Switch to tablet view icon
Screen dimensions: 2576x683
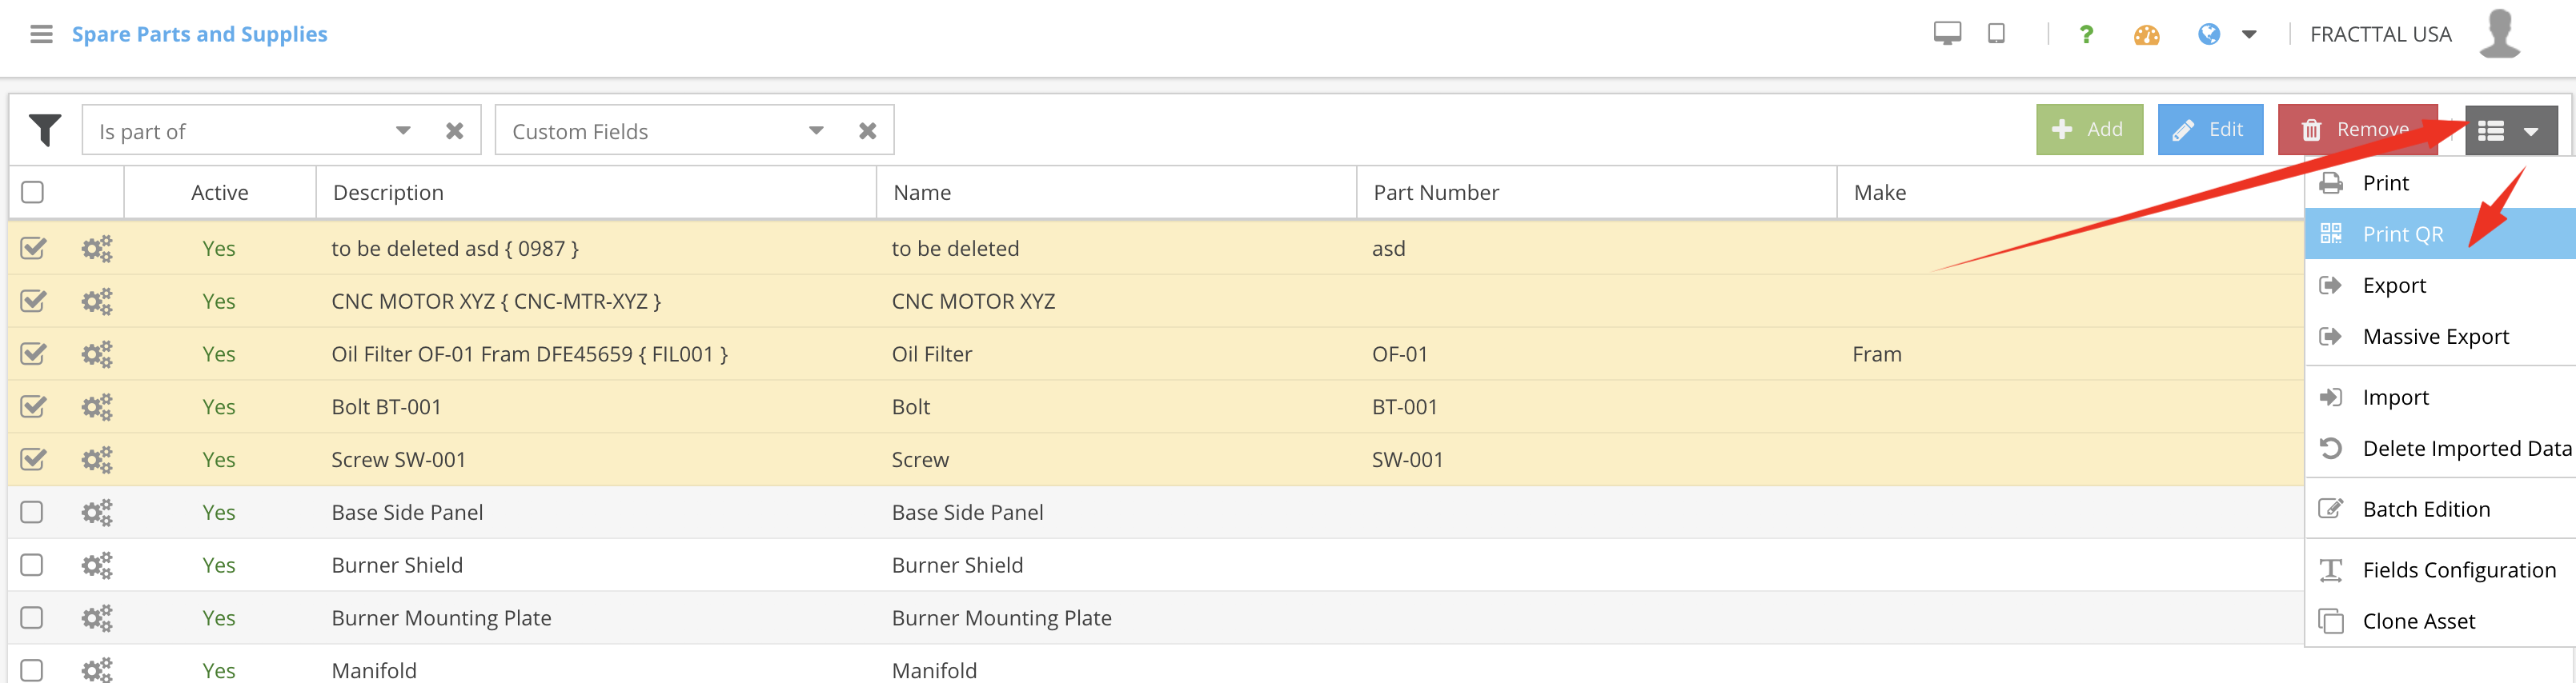click(1996, 34)
